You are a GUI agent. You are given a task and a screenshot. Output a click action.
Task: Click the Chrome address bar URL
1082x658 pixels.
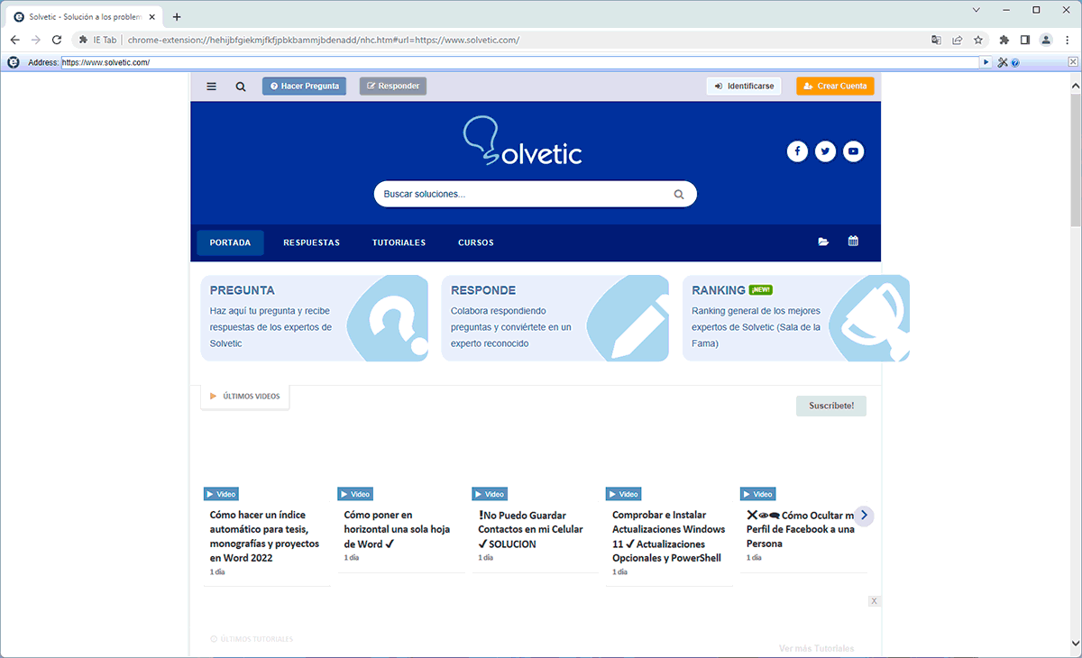(324, 40)
